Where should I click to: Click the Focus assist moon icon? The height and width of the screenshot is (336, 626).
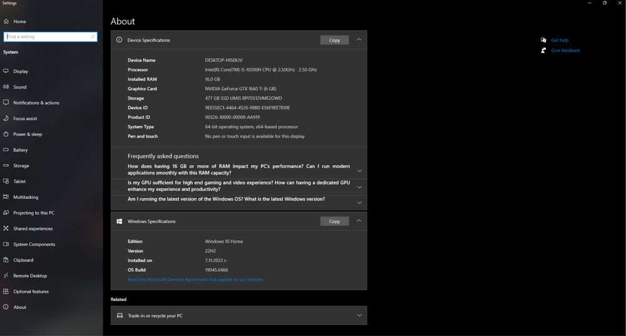tap(6, 118)
